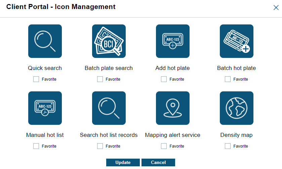Check Favorite for Search hot list records
The height and width of the screenshot is (169, 282).
[x=100, y=146]
